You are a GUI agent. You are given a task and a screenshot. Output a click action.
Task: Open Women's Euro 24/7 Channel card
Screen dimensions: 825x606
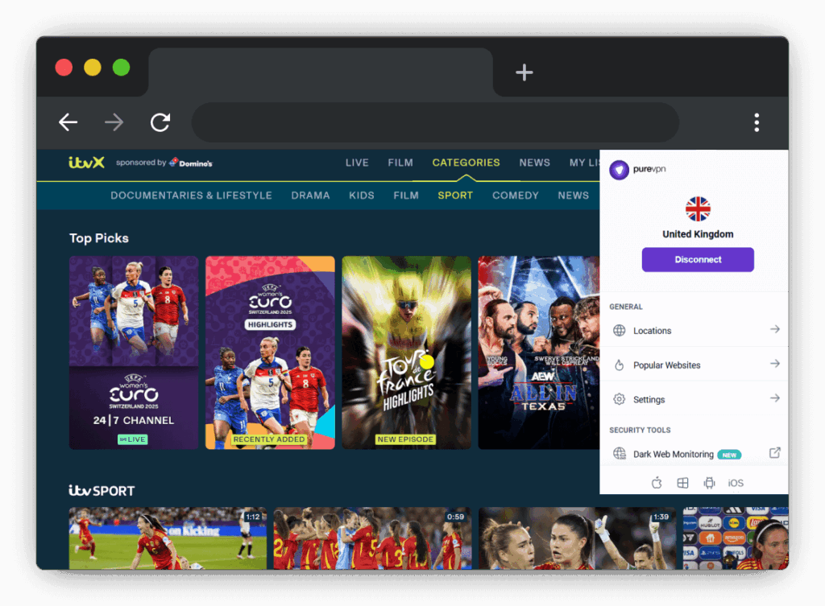coord(134,352)
